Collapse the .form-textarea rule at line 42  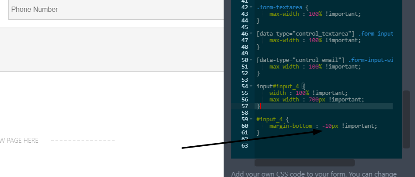point(251,7)
